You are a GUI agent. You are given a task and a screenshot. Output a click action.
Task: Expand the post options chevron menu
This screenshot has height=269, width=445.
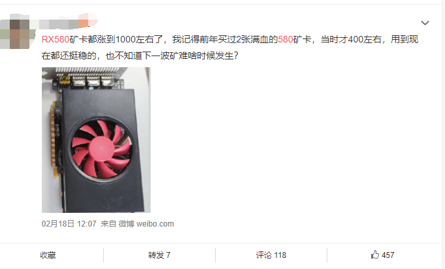point(425,23)
